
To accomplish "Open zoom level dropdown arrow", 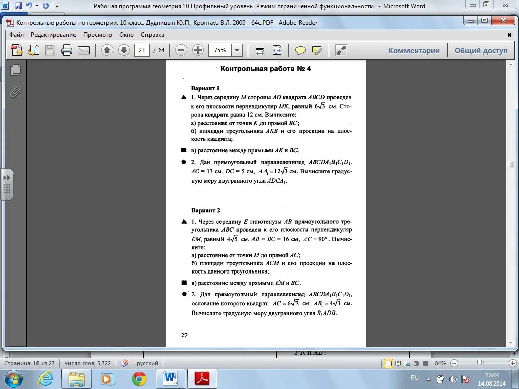I will pos(237,50).
